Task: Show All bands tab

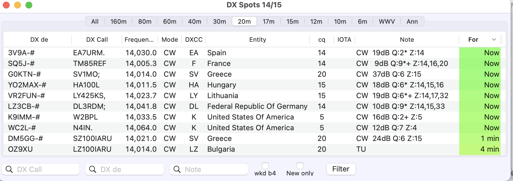Action: tap(95, 21)
